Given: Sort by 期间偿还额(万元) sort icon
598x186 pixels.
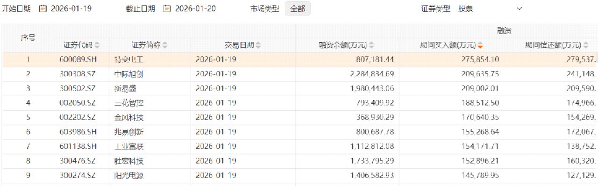Looking at the screenshot, I should [585, 46].
